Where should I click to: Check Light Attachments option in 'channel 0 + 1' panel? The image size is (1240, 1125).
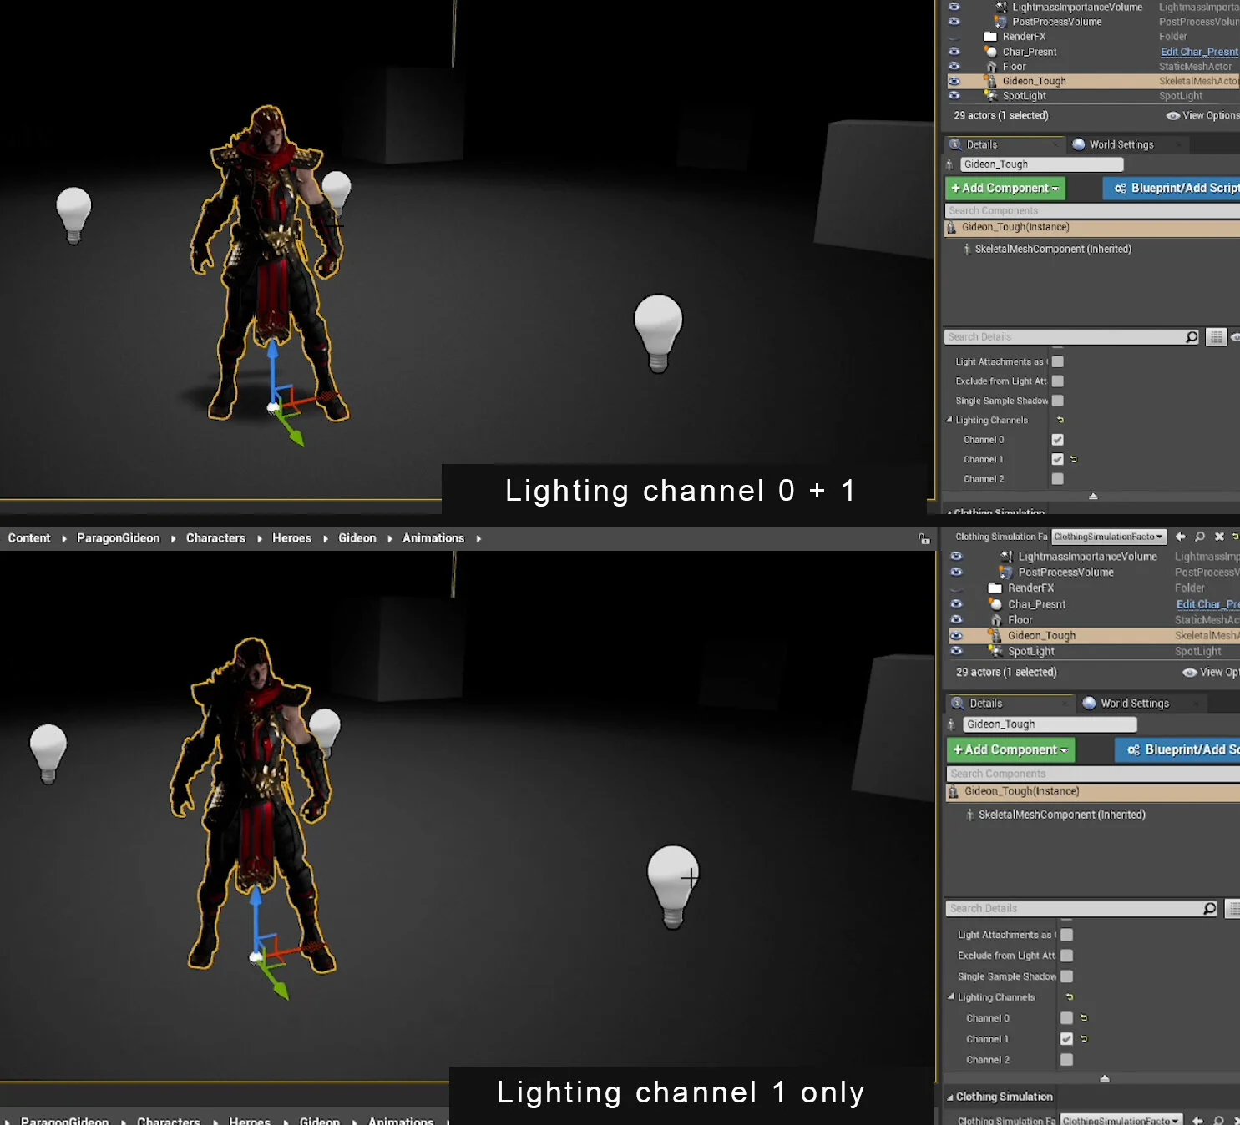click(1058, 361)
